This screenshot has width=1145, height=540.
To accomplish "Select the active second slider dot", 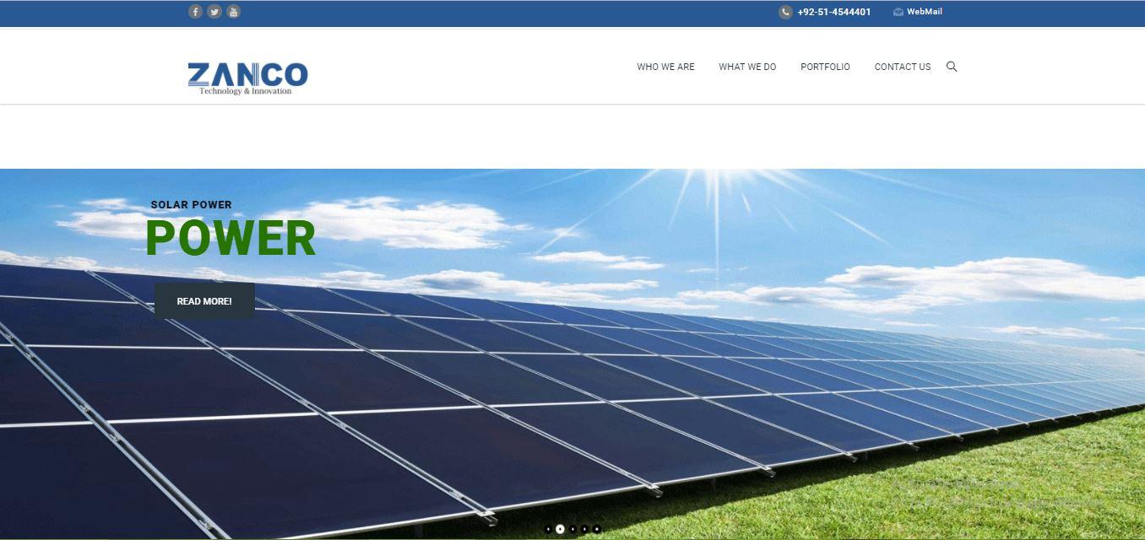I will 560,529.
